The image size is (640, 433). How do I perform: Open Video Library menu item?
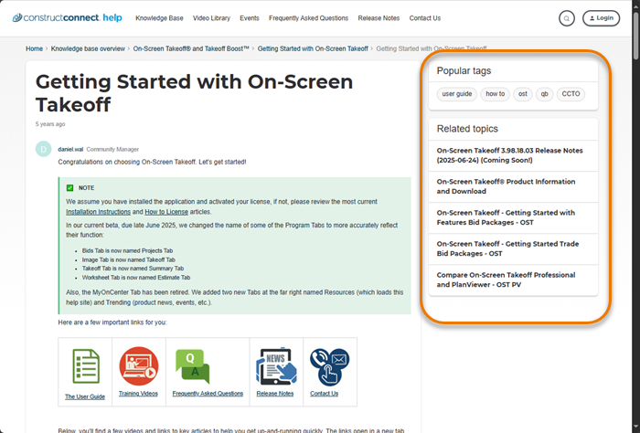211,18
